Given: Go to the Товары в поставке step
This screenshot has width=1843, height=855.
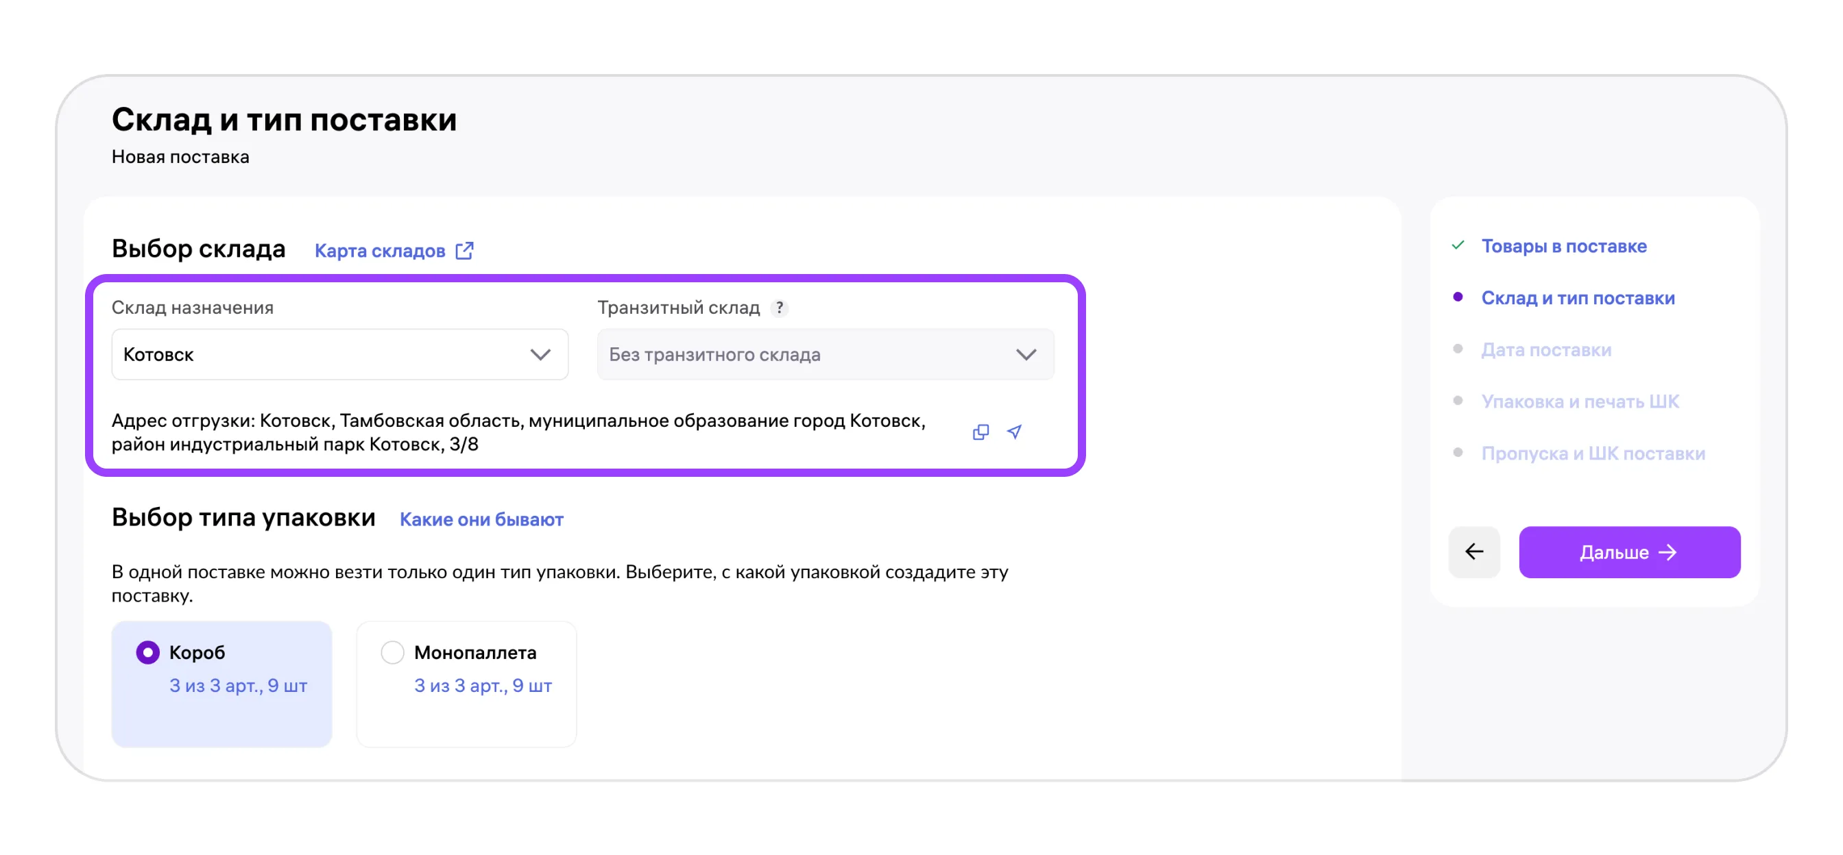Looking at the screenshot, I should coord(1563,246).
